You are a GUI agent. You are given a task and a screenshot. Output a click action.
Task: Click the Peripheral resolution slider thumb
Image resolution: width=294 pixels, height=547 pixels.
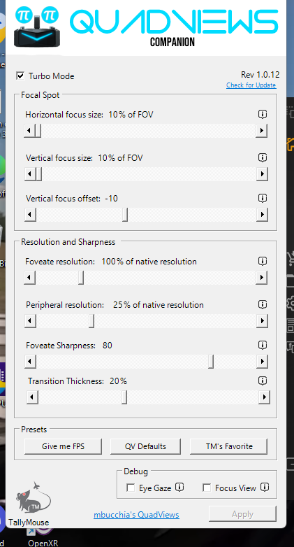click(x=91, y=321)
